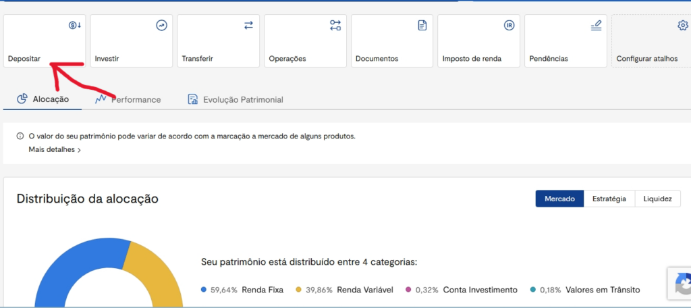Open the Pendências shortcut card
This screenshot has width=691, height=308.
coord(566,41)
